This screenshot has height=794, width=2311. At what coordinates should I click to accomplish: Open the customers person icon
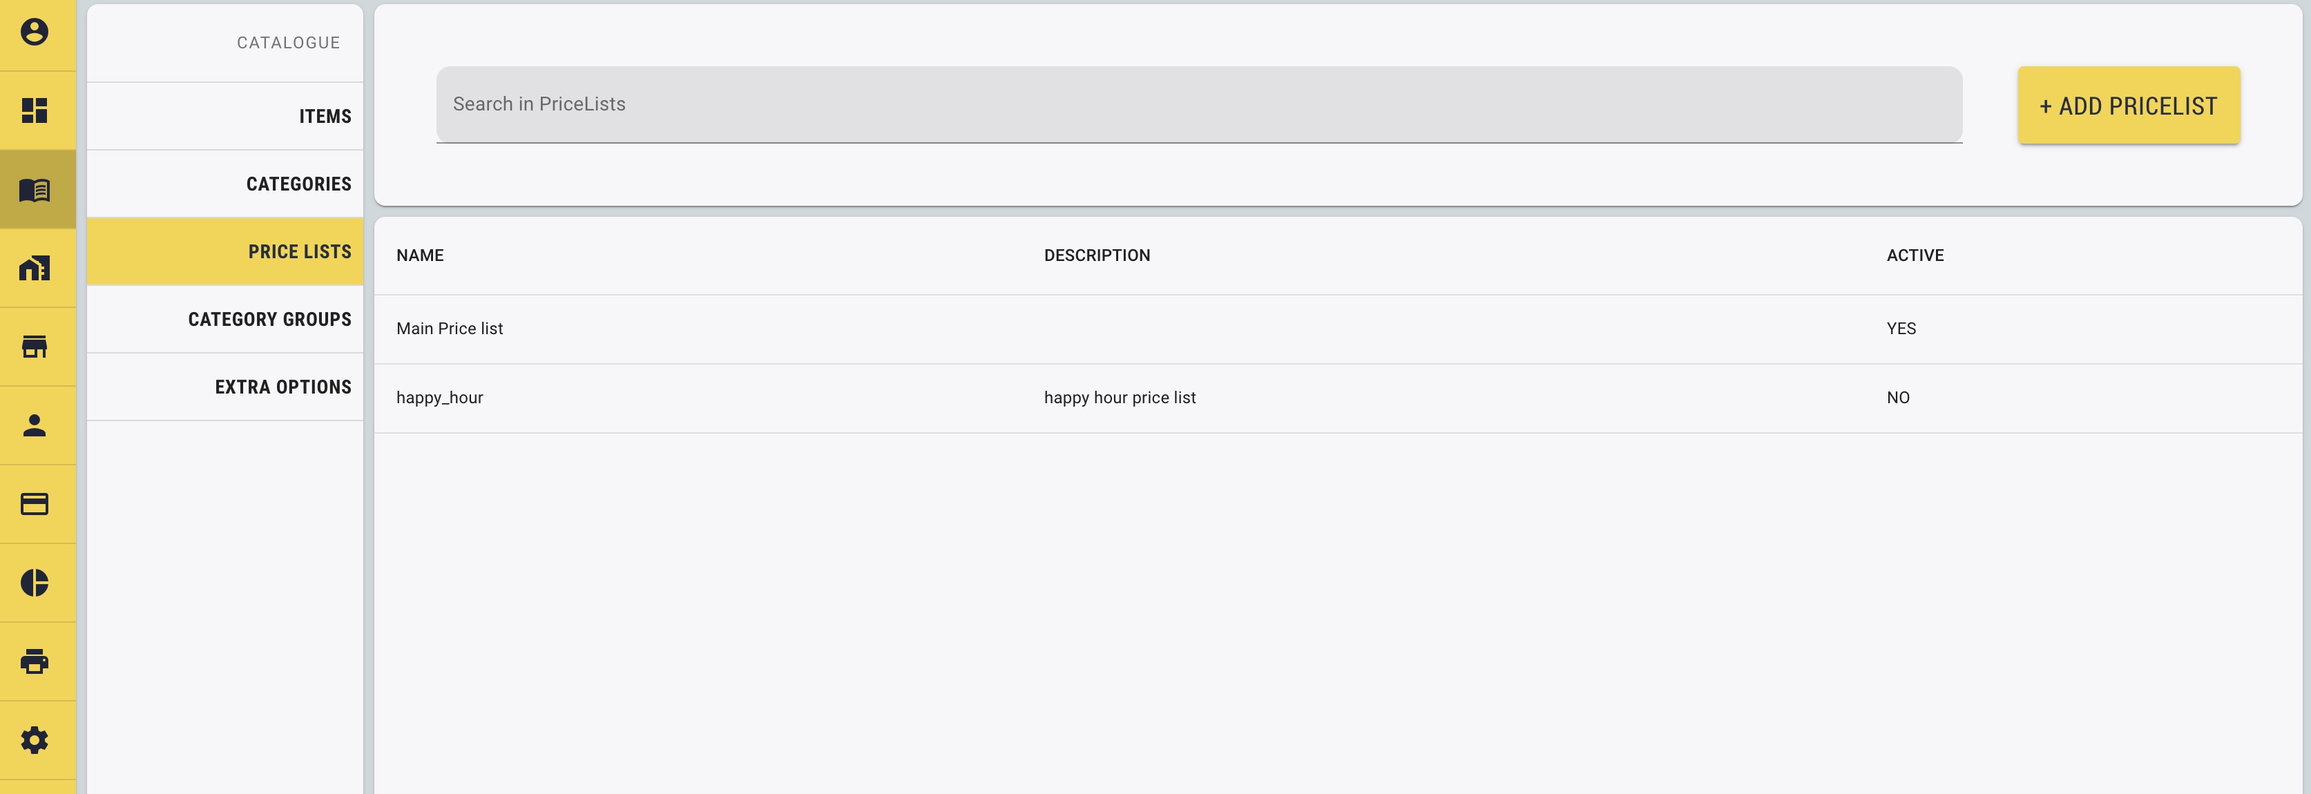point(36,425)
